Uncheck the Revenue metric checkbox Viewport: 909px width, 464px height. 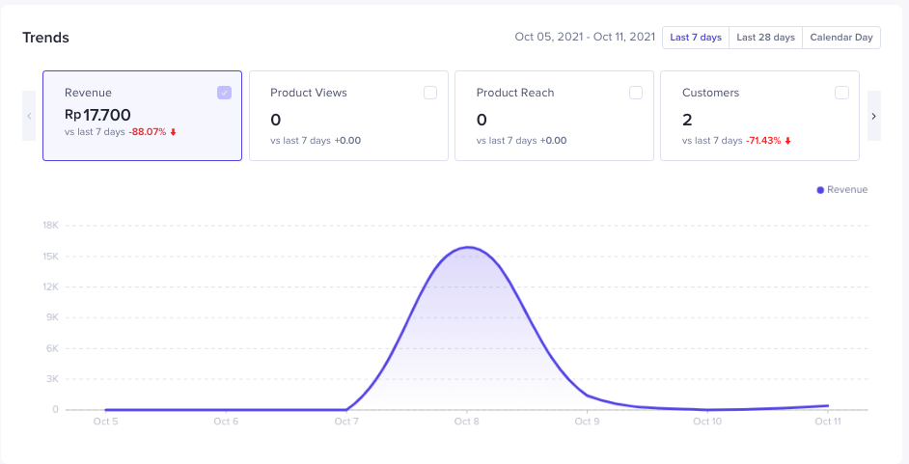(x=224, y=93)
